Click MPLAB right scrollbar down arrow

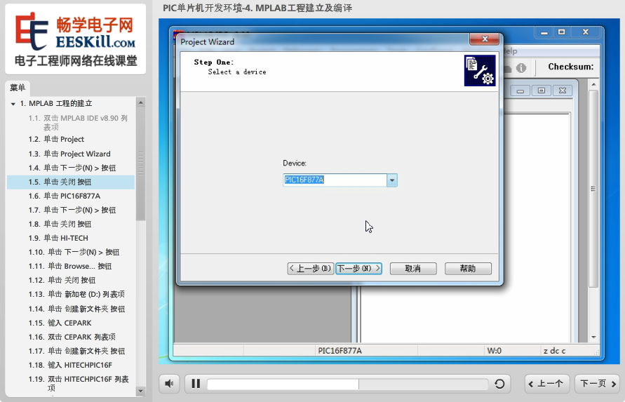(x=593, y=337)
